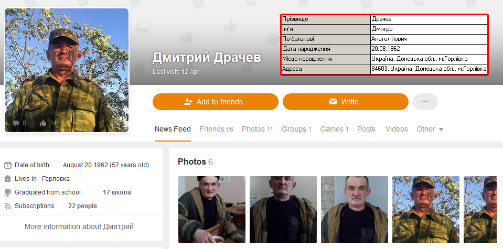Go to the Groups tab
This screenshot has width=503, height=249.
(x=296, y=129)
